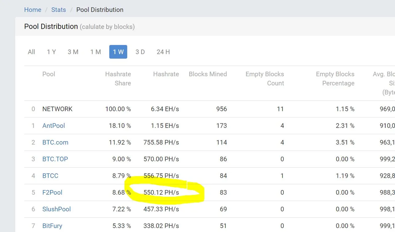395x232 pixels.
Task: Click the 956 blocks mined value
Action: point(222,109)
